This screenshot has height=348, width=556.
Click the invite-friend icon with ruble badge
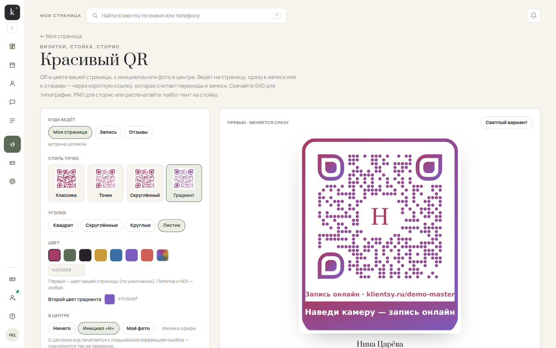click(x=12, y=297)
